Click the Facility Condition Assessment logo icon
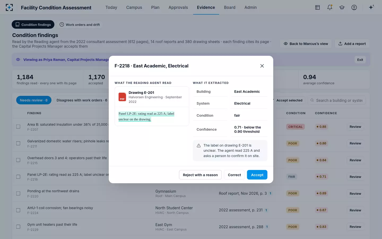Screen dimensions: 382x239 click(9, 7)
